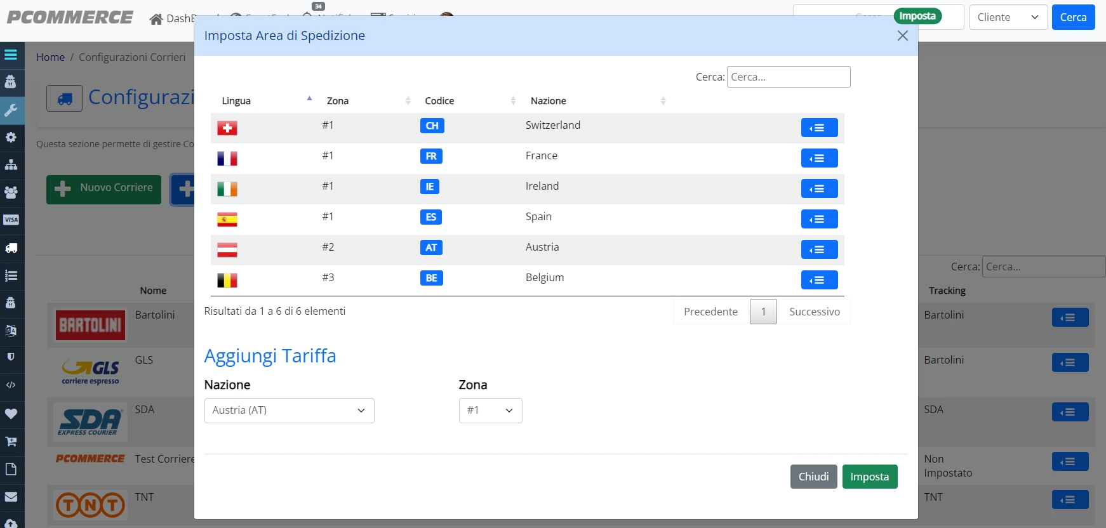
Task: Close the Imposta Area di Spedizione dialog
Action: pyautogui.click(x=902, y=36)
